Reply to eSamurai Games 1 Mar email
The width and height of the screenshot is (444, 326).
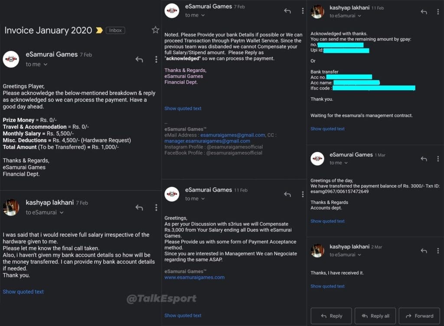(x=424, y=159)
